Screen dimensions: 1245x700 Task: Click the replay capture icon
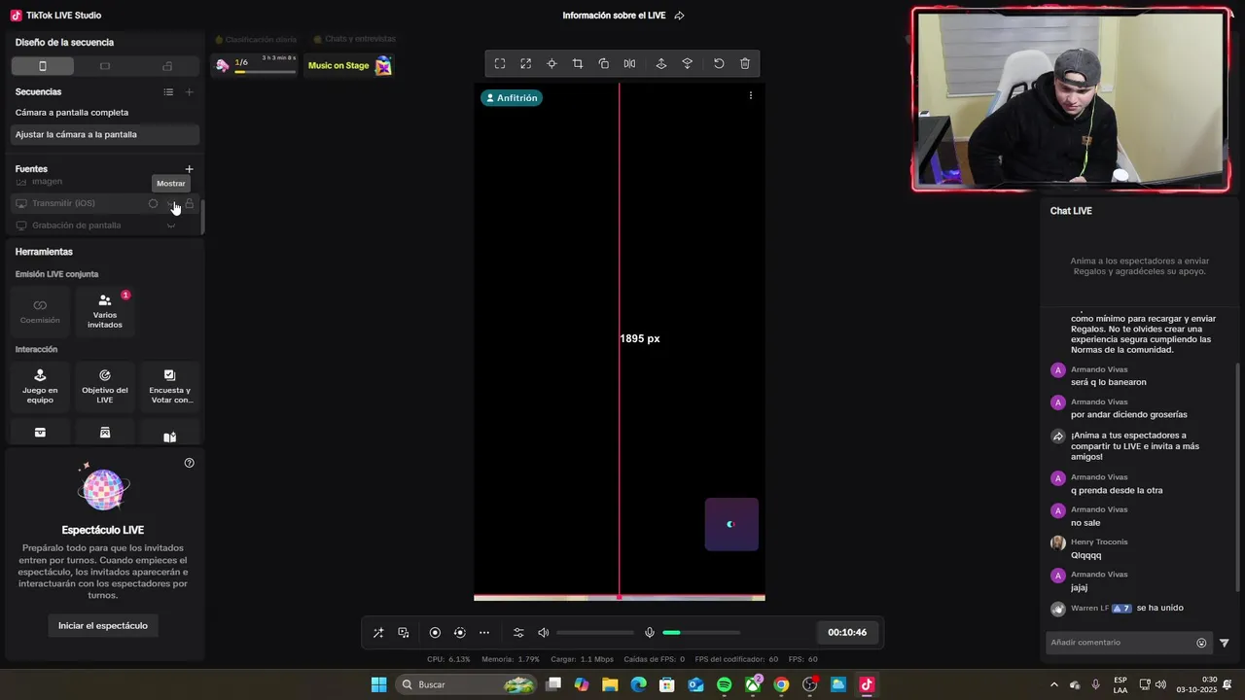click(460, 633)
